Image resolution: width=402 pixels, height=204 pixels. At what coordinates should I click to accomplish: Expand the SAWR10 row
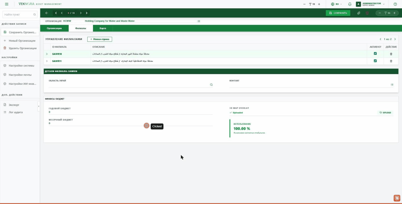(x=47, y=54)
